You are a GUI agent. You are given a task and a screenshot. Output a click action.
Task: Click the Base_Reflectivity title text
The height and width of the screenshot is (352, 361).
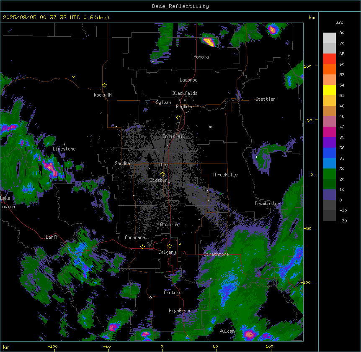click(x=180, y=6)
